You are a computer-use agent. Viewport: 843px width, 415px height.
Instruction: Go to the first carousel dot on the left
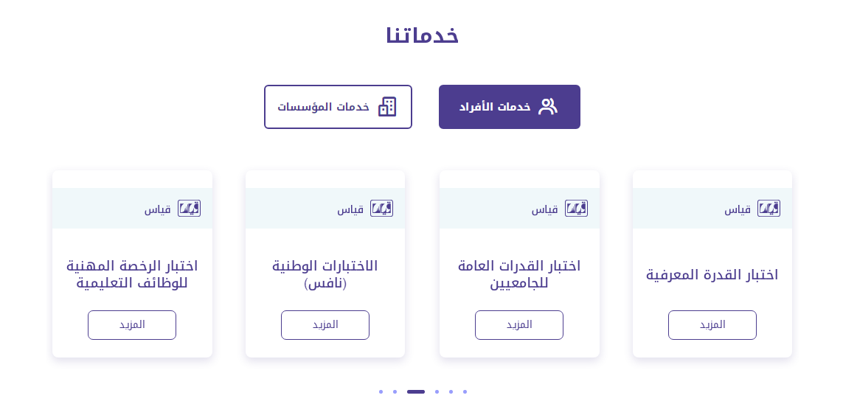tap(381, 391)
